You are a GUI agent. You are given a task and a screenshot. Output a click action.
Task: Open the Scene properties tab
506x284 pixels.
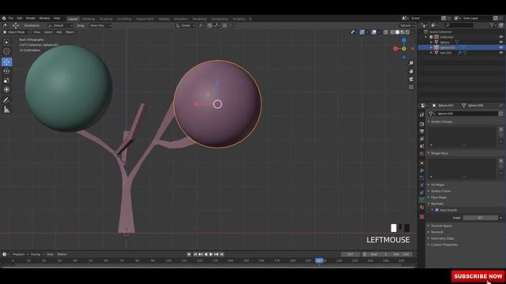point(421,146)
